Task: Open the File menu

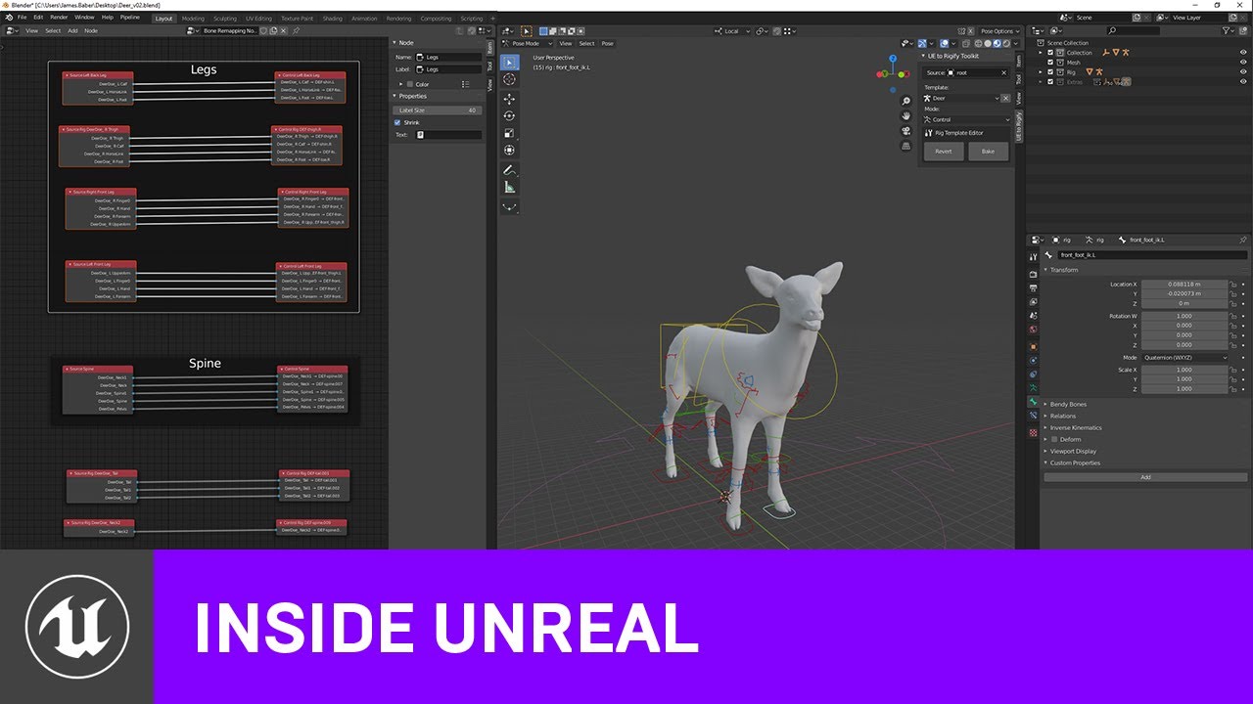Action: 22,18
